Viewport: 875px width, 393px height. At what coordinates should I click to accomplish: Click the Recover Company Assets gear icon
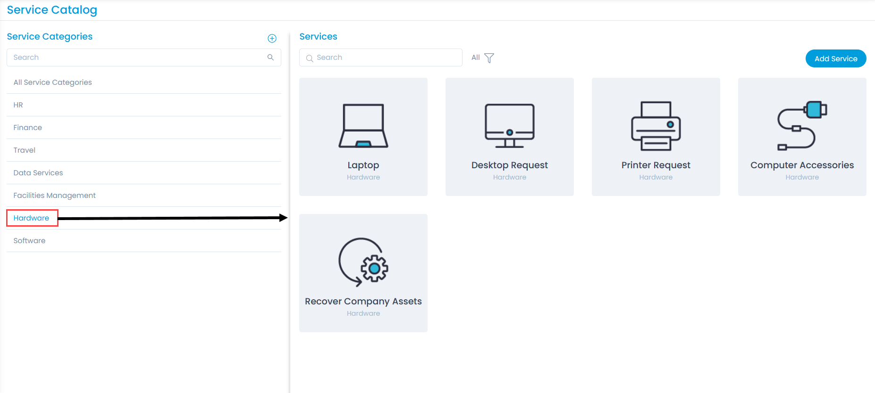pyautogui.click(x=363, y=262)
